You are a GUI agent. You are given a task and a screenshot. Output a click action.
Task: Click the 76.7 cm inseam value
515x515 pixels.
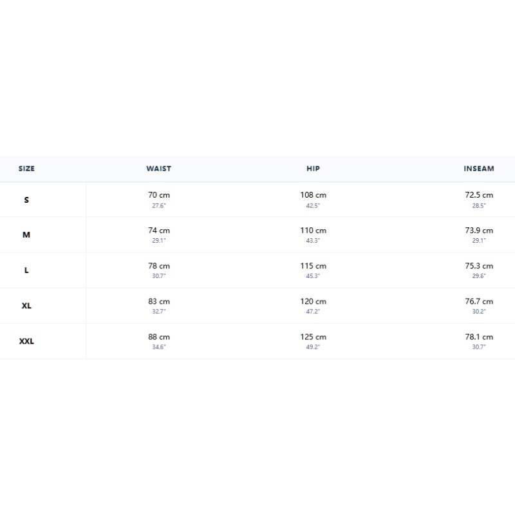pyautogui.click(x=478, y=301)
